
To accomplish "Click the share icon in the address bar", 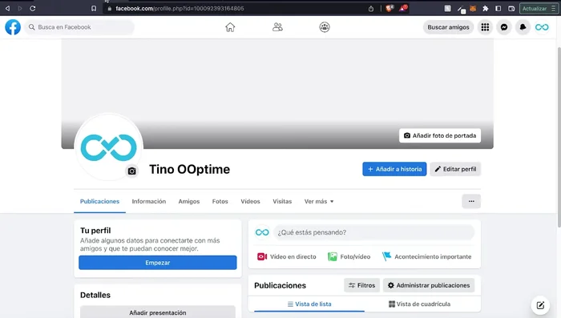I will pos(371,8).
